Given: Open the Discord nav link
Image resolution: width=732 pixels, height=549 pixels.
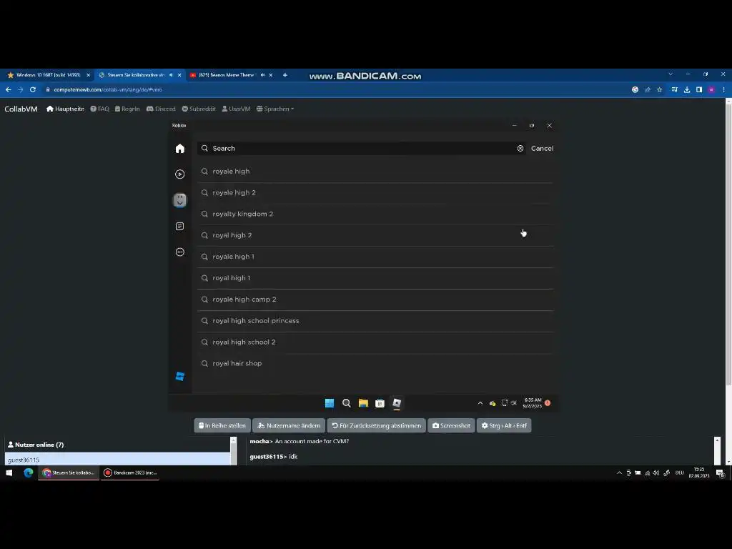Looking at the screenshot, I should click(161, 109).
